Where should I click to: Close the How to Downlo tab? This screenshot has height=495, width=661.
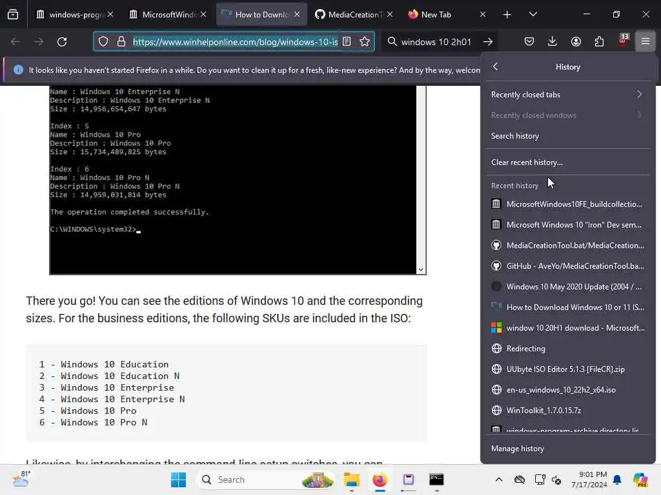point(297,15)
